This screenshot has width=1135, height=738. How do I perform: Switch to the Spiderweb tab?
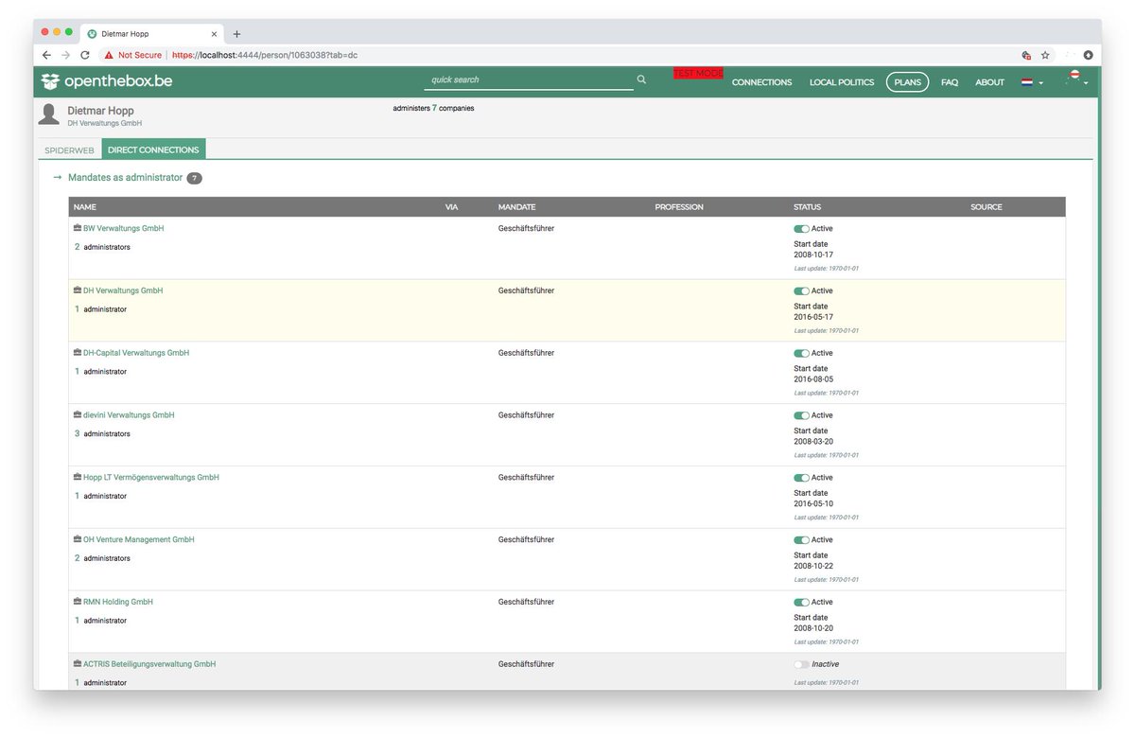(69, 149)
